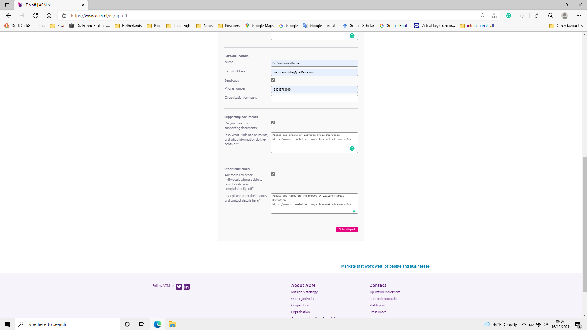Refresh the current page
This screenshot has height=330, width=587.
pyautogui.click(x=35, y=15)
